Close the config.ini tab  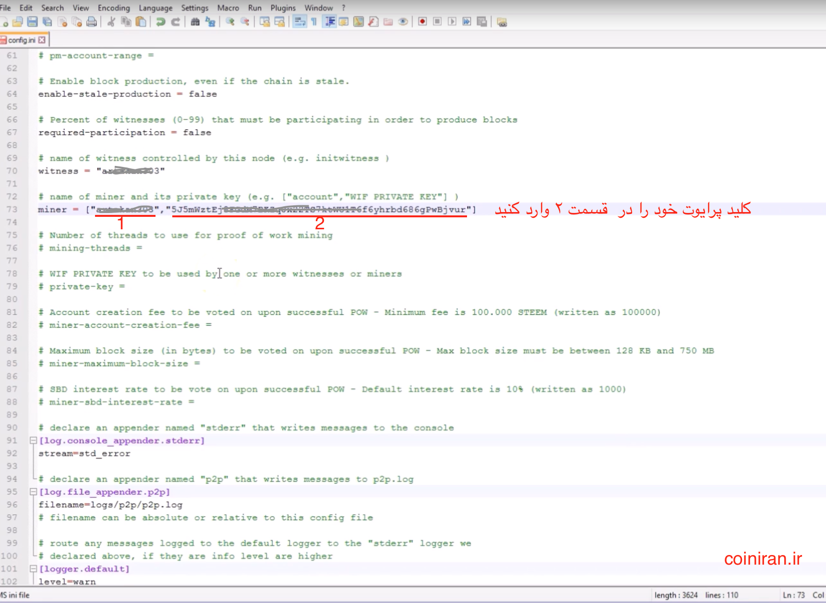pos(42,40)
